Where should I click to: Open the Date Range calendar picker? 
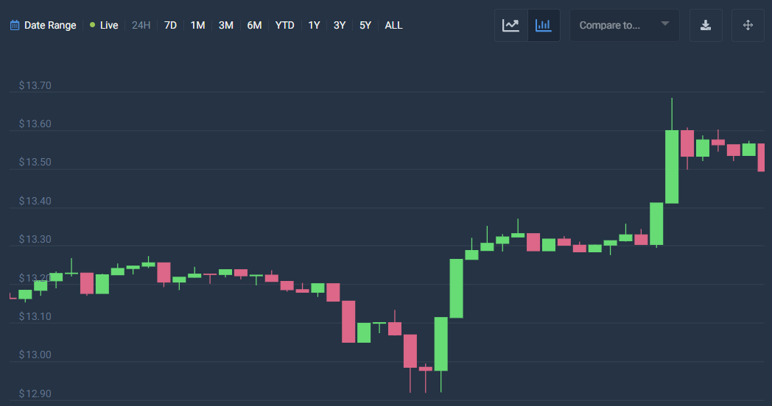click(43, 25)
